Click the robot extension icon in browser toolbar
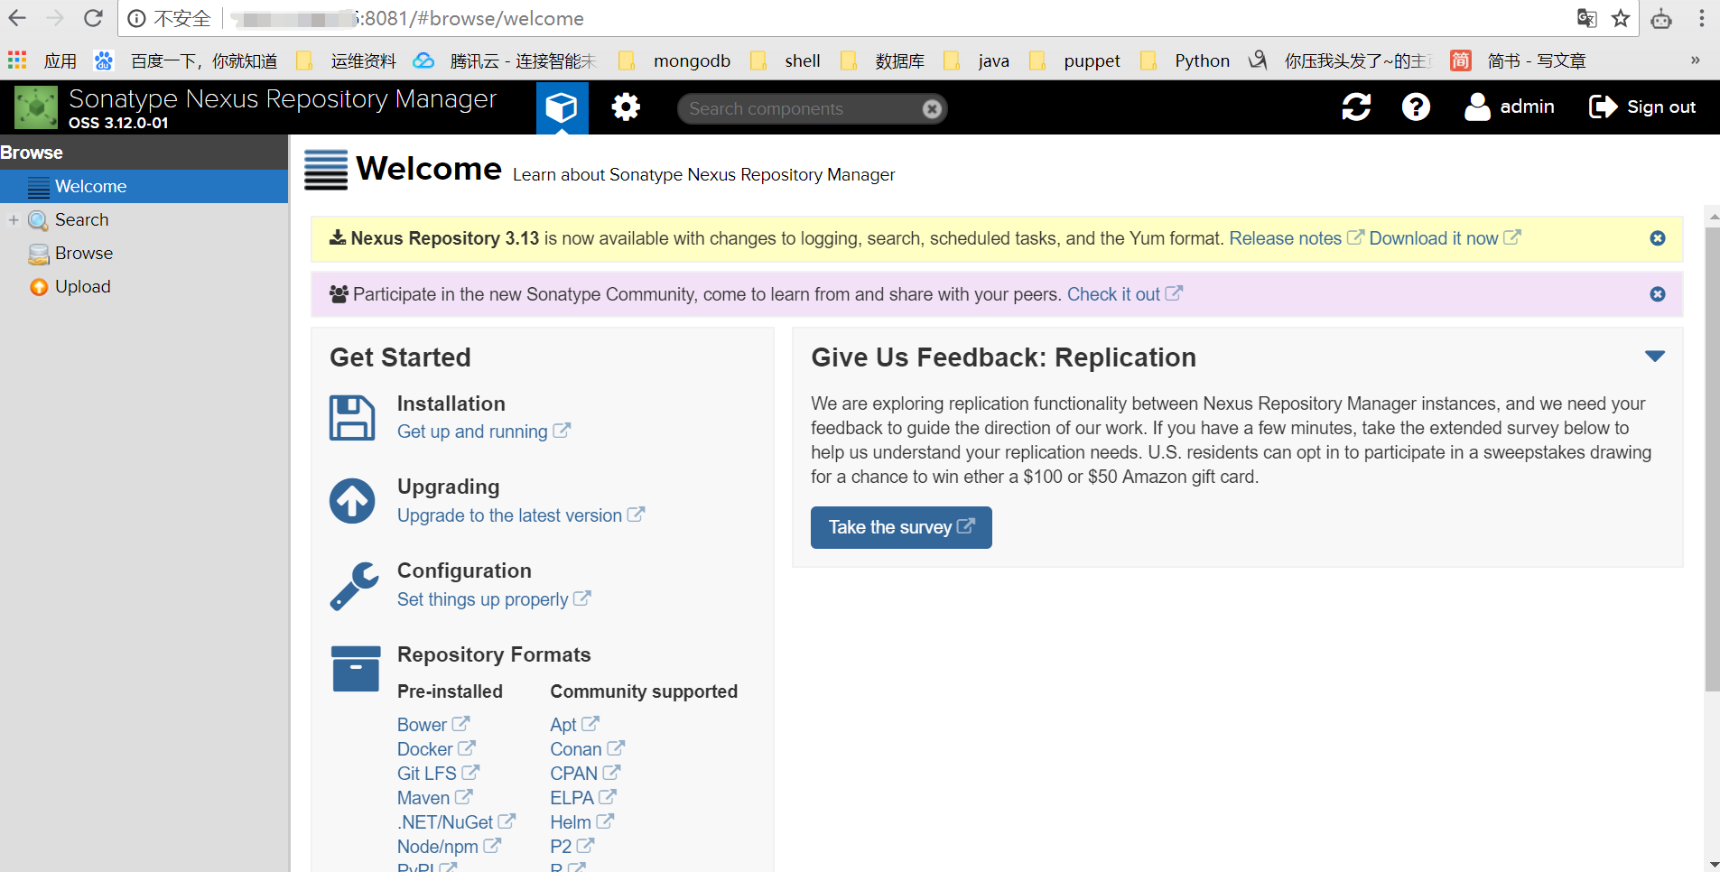Image resolution: width=1720 pixels, height=872 pixels. click(1661, 18)
